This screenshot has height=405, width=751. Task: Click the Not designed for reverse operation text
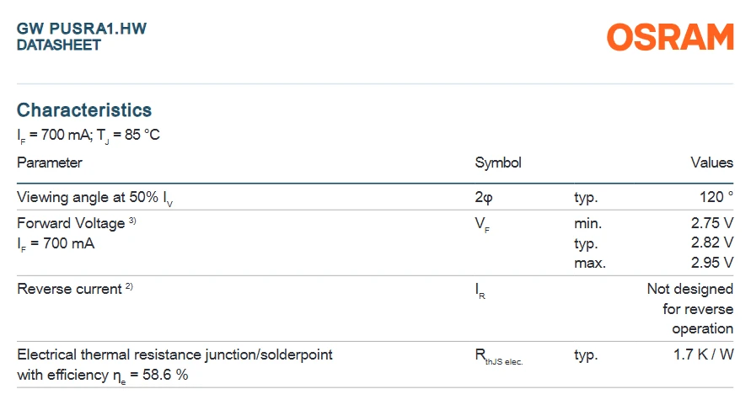[690, 309]
